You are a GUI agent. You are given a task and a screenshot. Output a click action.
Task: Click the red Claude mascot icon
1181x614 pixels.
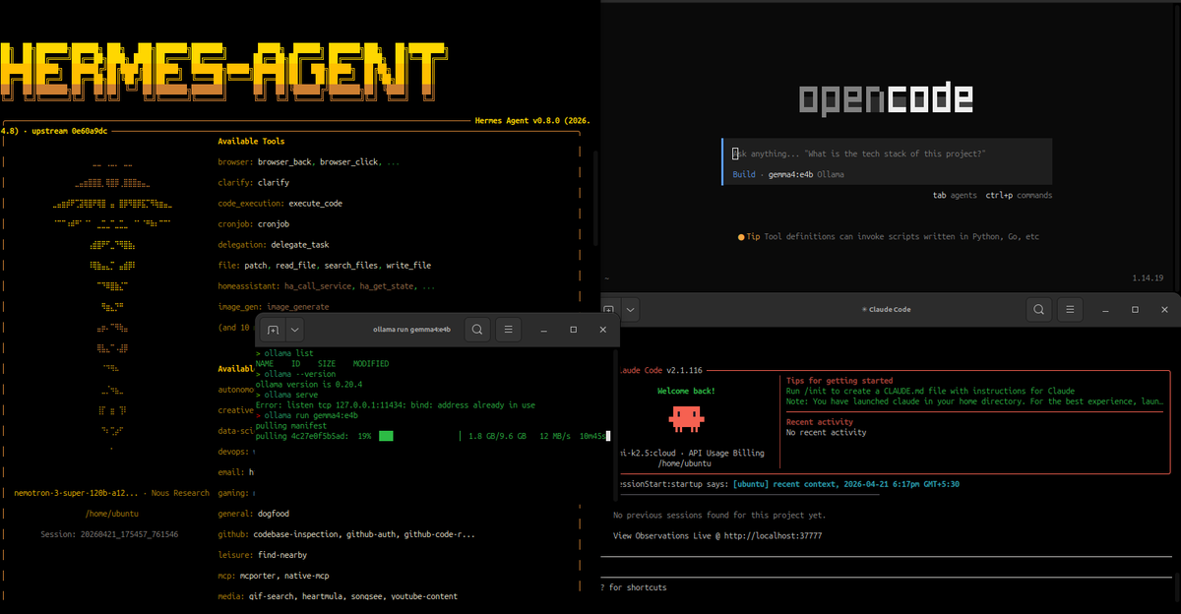point(686,421)
